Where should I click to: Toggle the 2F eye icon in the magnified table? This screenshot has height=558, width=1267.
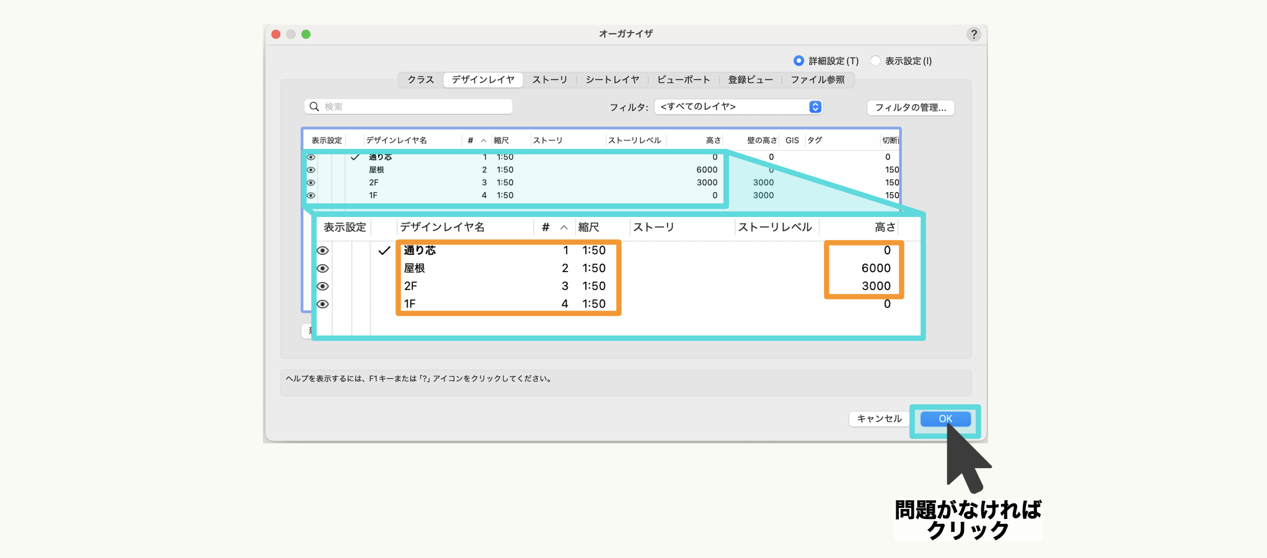(322, 286)
